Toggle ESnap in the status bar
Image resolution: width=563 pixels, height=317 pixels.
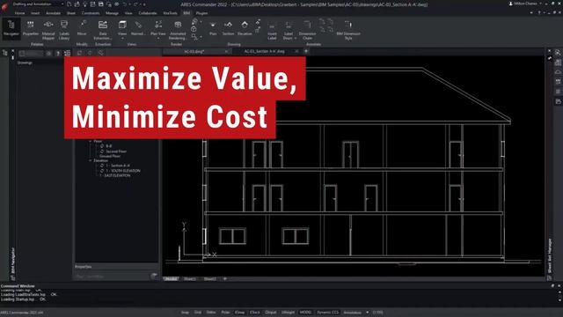point(240,313)
